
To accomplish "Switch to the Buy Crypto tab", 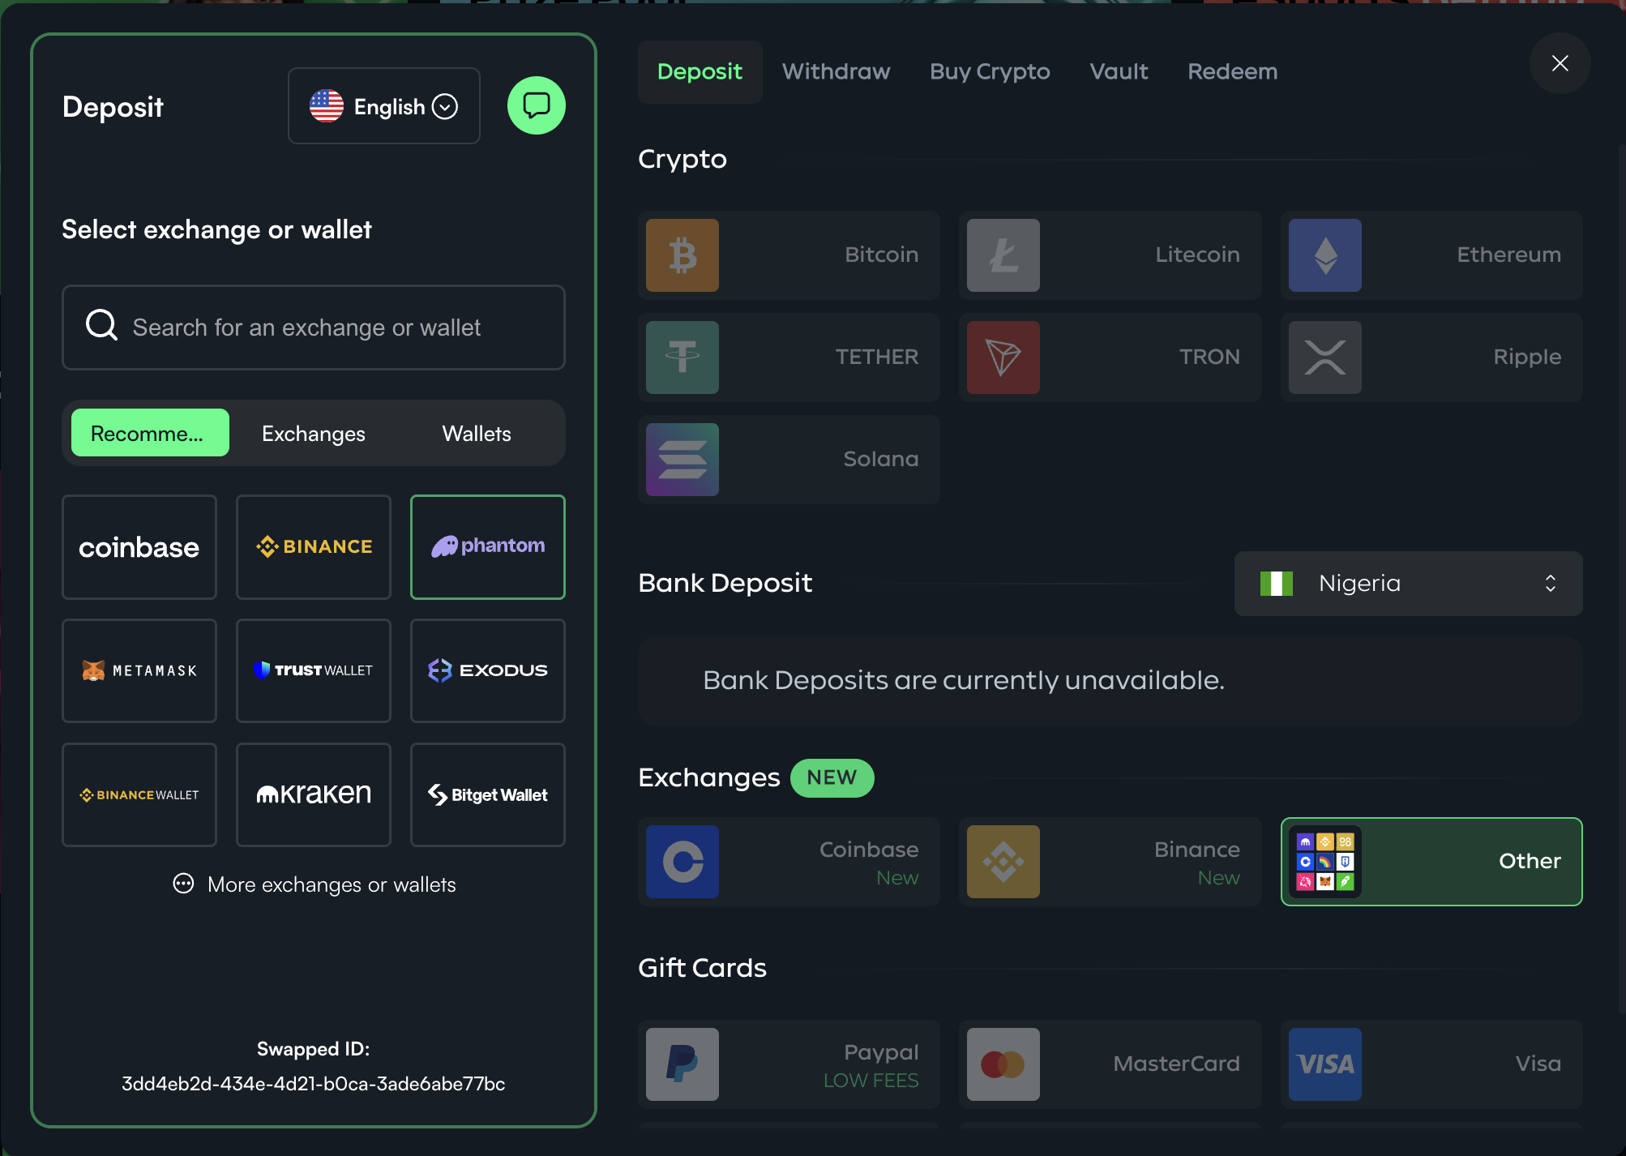I will [989, 71].
